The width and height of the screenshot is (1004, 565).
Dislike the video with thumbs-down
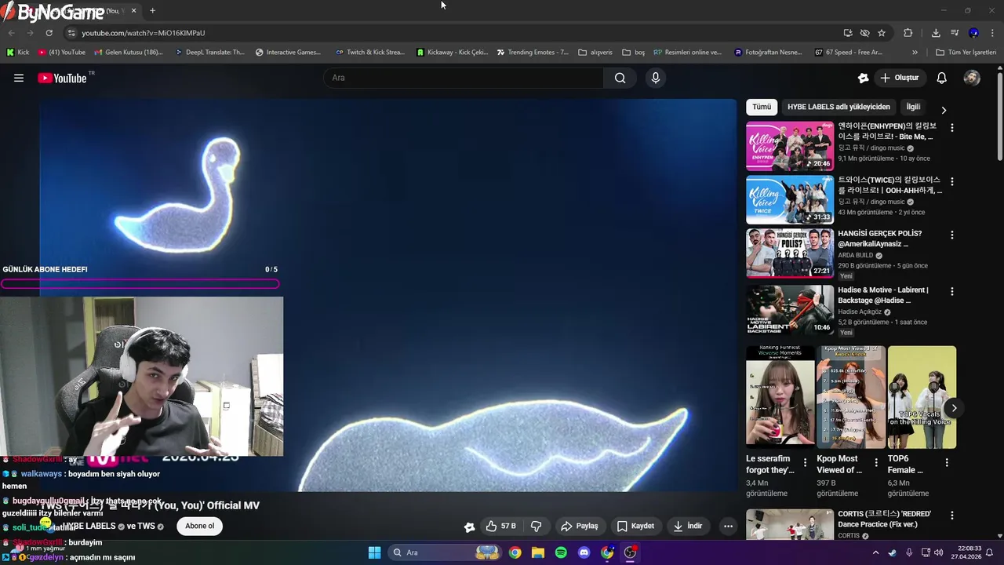[x=537, y=526]
